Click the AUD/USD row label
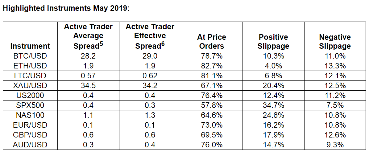369x156 pixels. (30, 145)
